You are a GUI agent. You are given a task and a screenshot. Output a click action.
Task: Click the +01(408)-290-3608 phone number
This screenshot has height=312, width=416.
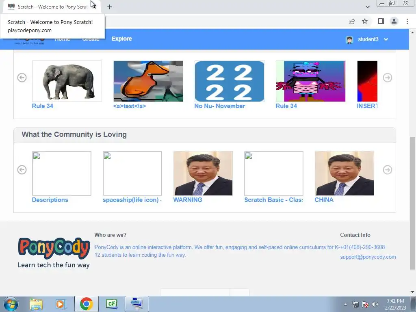point(362,247)
